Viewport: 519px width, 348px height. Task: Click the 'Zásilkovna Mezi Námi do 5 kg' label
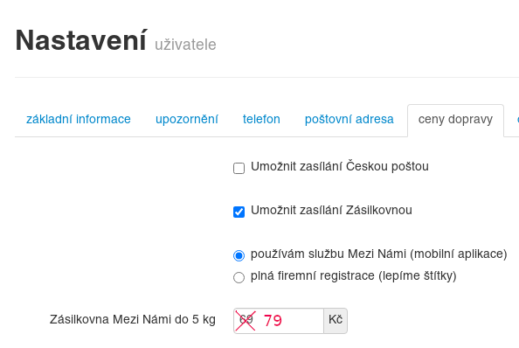point(133,319)
